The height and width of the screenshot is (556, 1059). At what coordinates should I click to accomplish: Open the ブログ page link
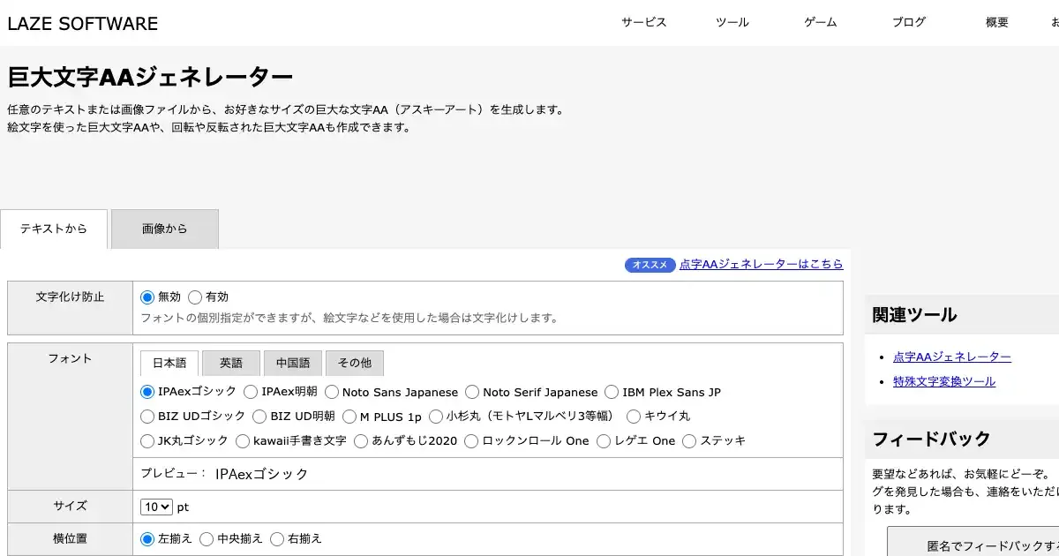pyautogui.click(x=908, y=23)
